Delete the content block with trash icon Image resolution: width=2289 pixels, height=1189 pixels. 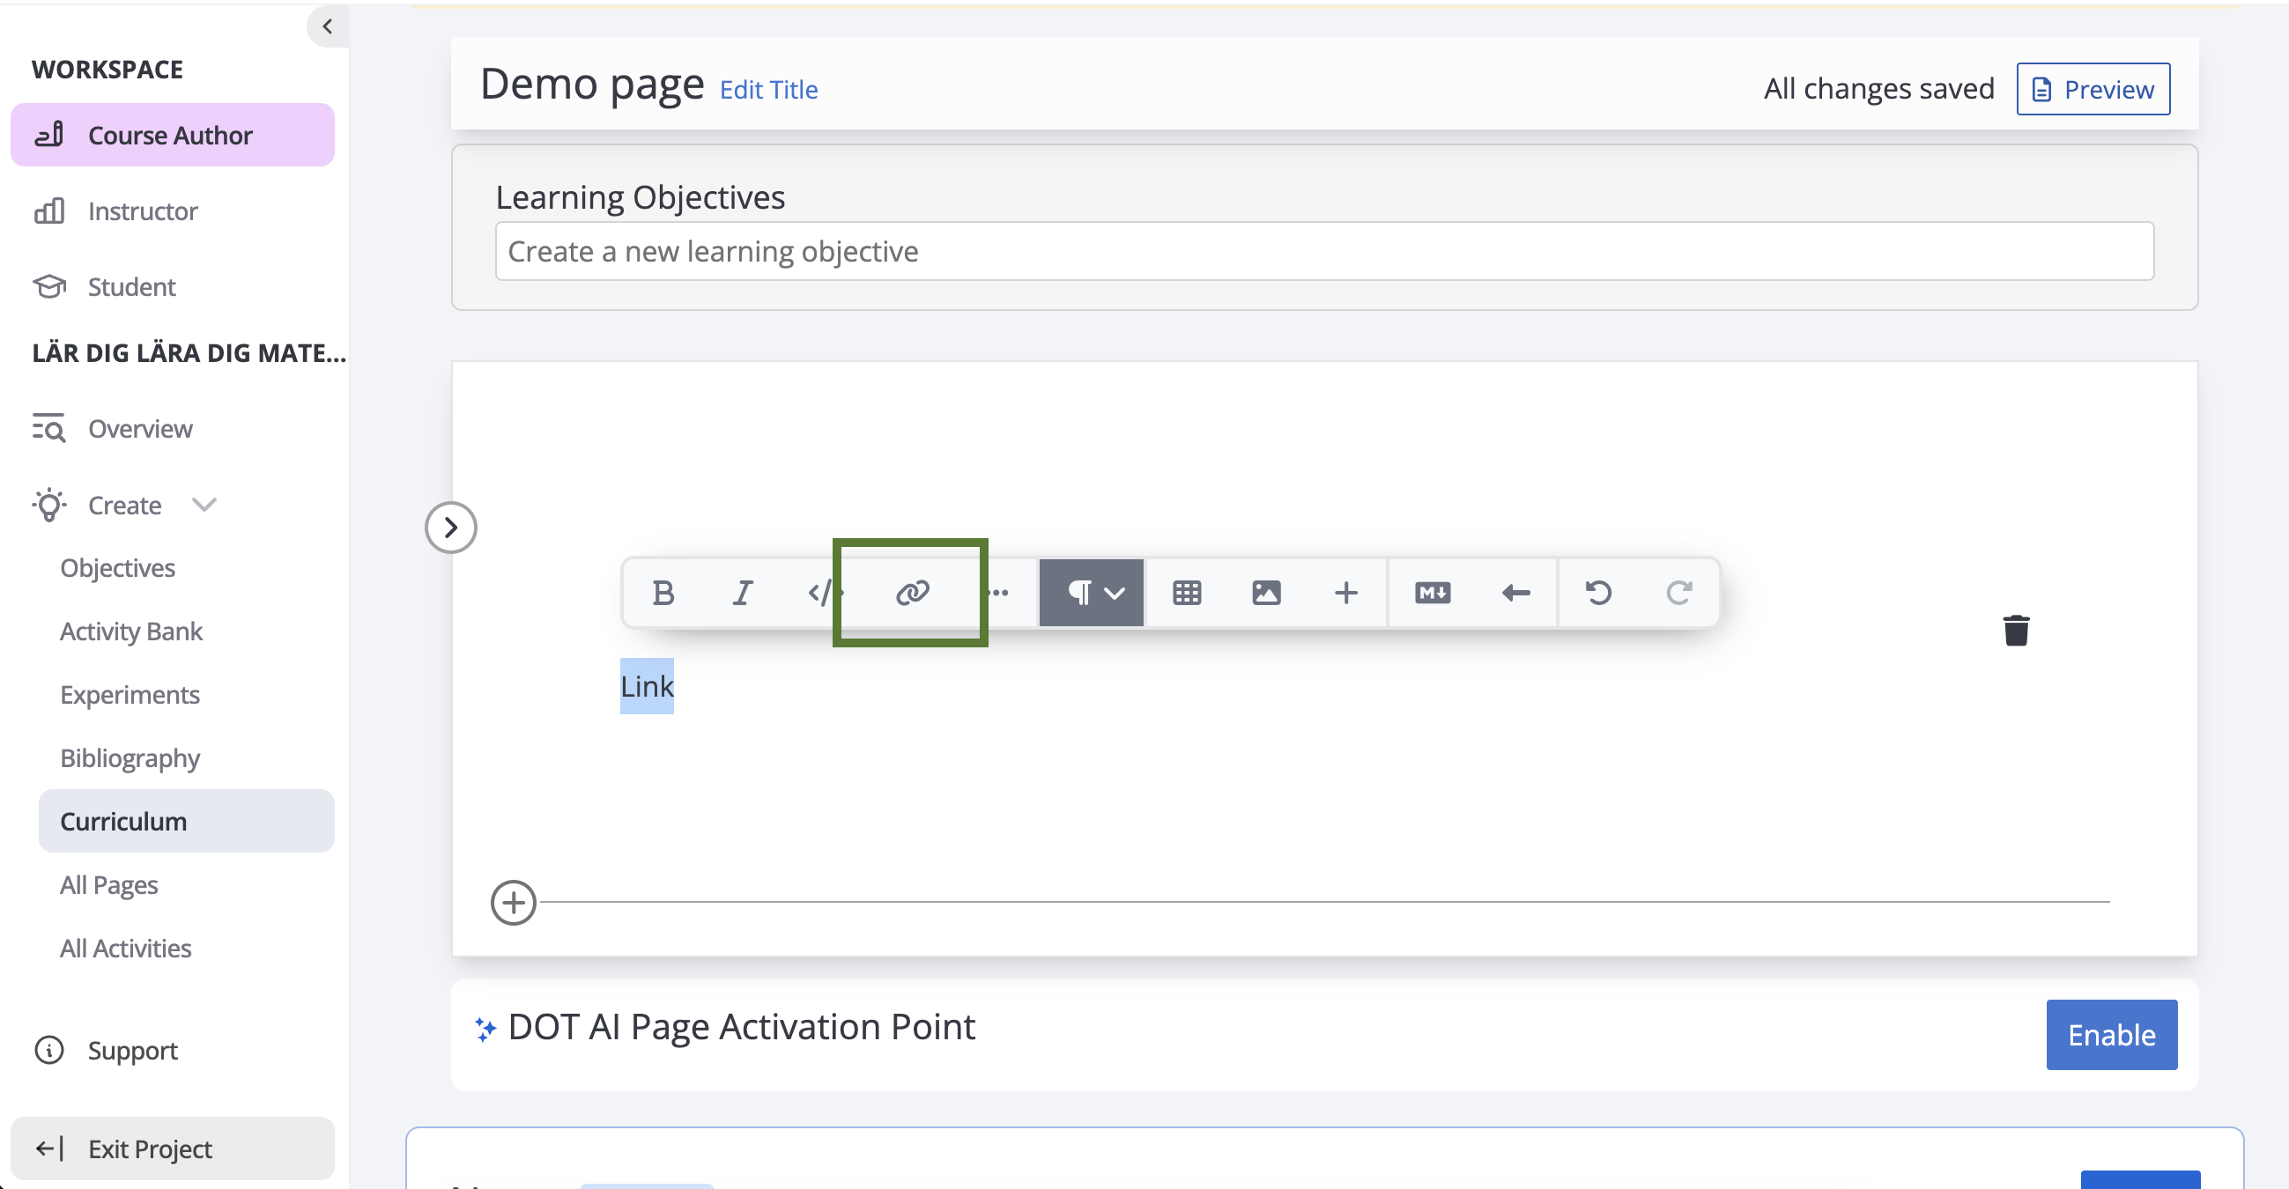[x=2015, y=631]
